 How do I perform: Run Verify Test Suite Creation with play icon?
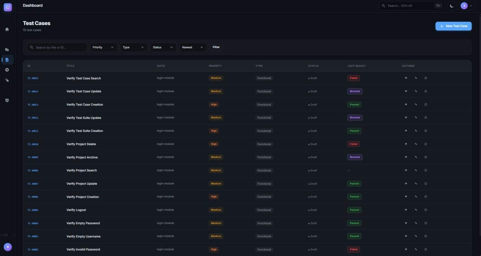pyautogui.click(x=406, y=130)
